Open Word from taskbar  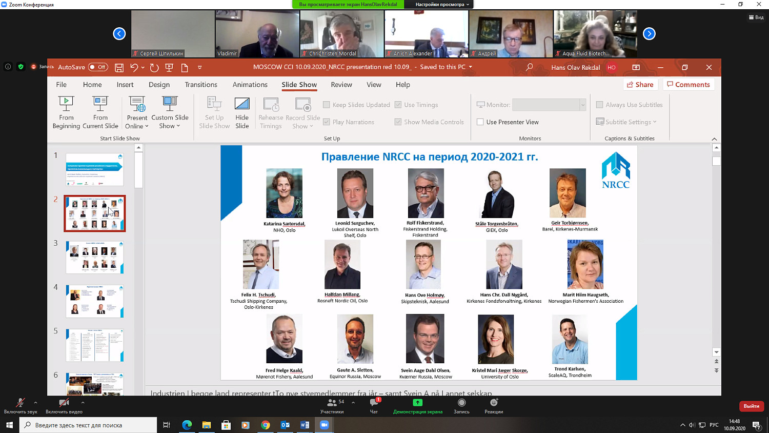pos(305,425)
